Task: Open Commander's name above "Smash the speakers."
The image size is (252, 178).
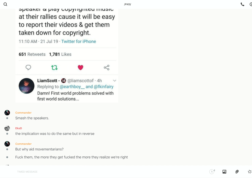Action: coord(23,113)
